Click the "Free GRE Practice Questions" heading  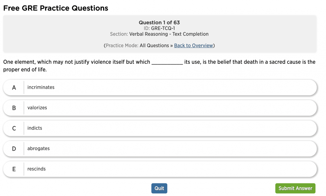[x=56, y=8]
